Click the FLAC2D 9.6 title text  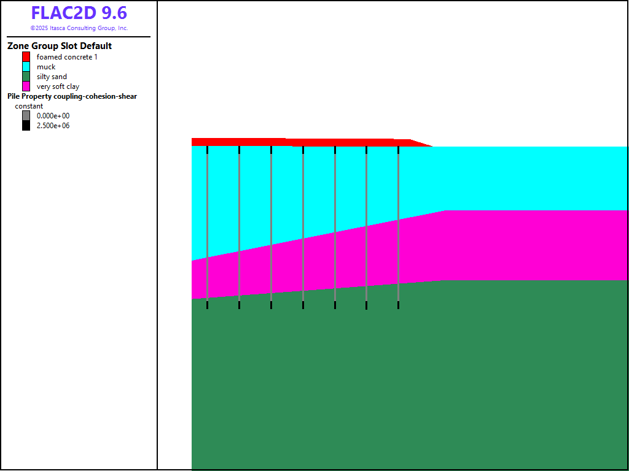click(x=79, y=13)
